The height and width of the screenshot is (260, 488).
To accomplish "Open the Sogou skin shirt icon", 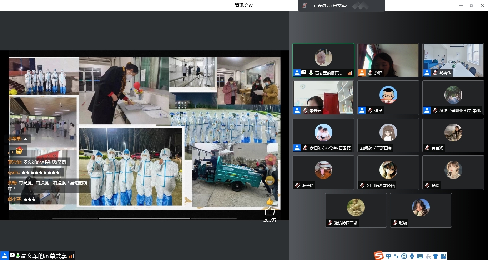I will pyautogui.click(x=436, y=256).
